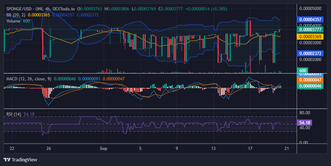331x166 pixels.
Task: Click the volume 600 axis tag
Action: point(302,70)
